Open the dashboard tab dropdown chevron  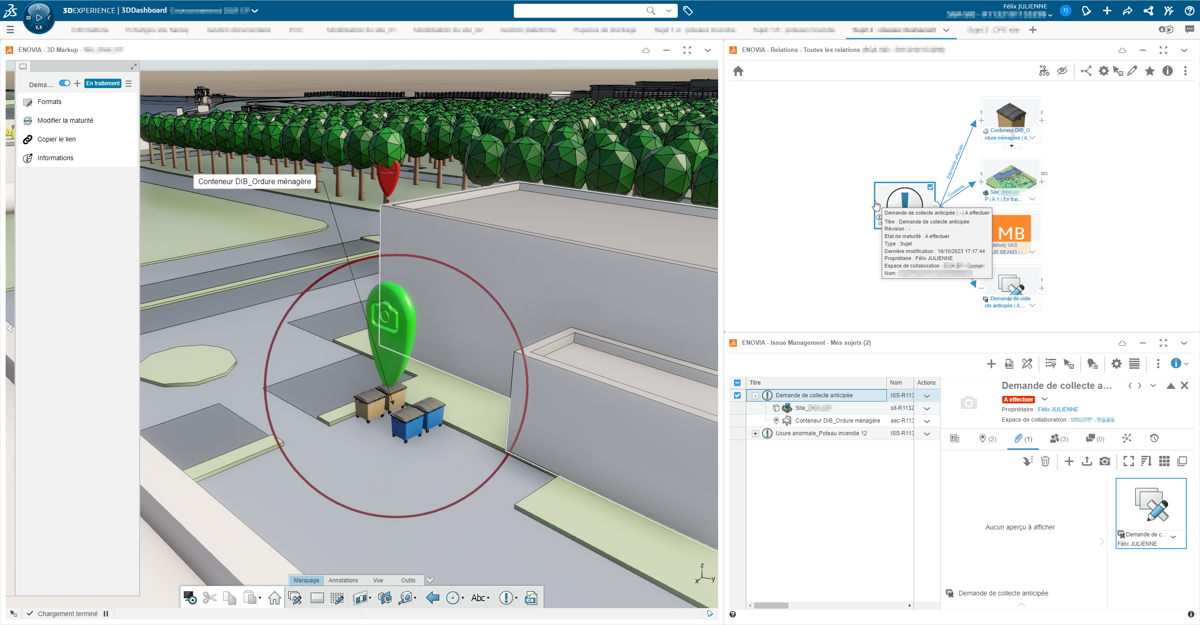click(946, 30)
